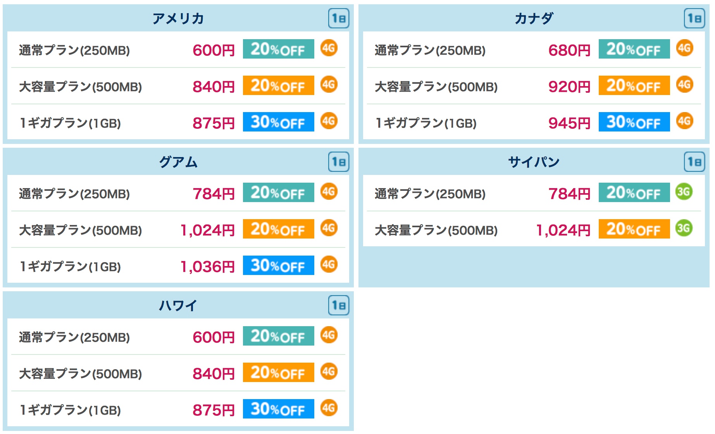Viewport: 715px width, 434px height.
Task: Click the 1日 icon in グアム header
Action: (x=339, y=162)
